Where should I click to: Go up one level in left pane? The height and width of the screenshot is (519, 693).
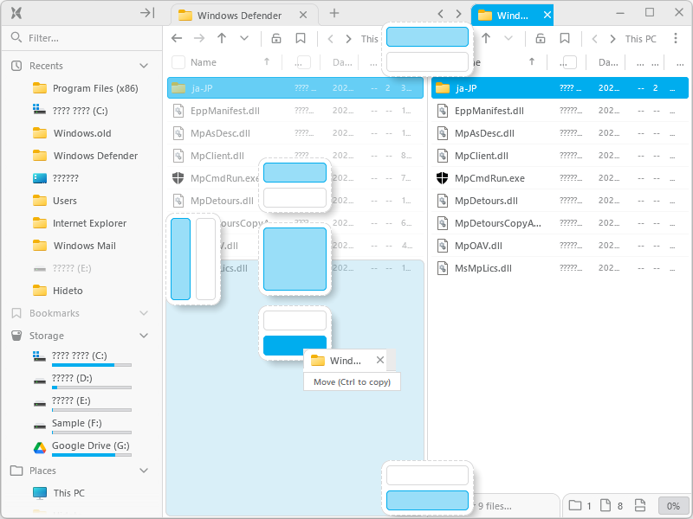click(x=222, y=38)
